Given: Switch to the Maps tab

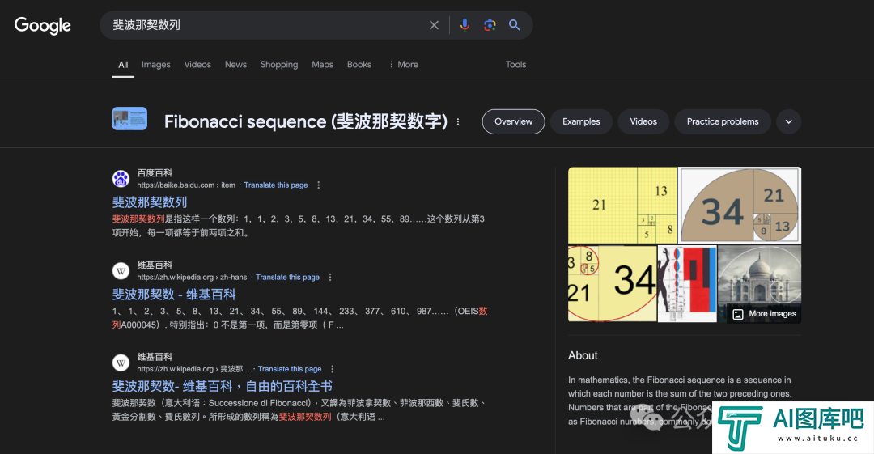Looking at the screenshot, I should click(x=323, y=65).
